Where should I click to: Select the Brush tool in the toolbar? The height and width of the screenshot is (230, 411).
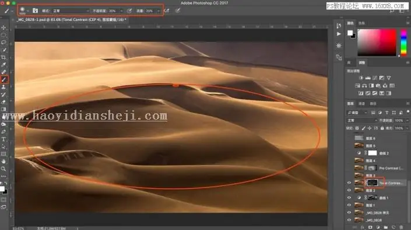(4, 80)
